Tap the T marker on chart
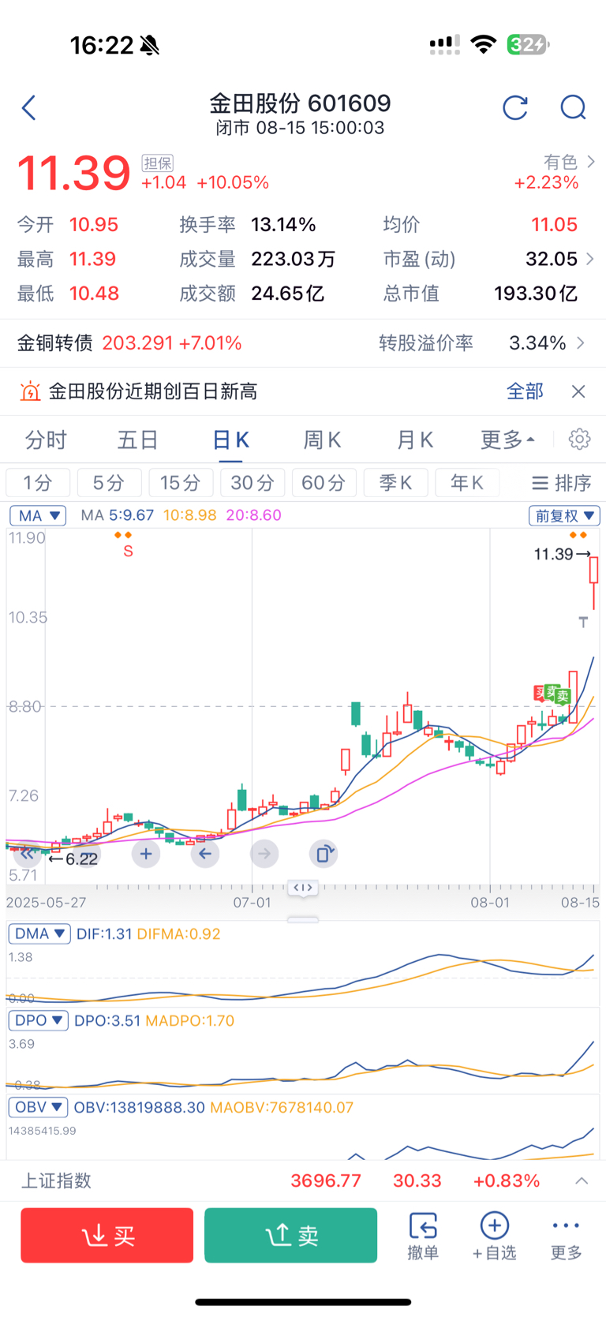The width and height of the screenshot is (606, 1317). (x=583, y=623)
